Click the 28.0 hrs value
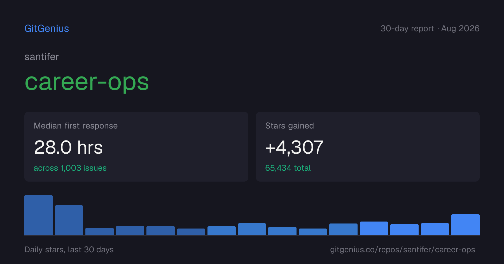This screenshot has height=264, width=504. [68, 147]
